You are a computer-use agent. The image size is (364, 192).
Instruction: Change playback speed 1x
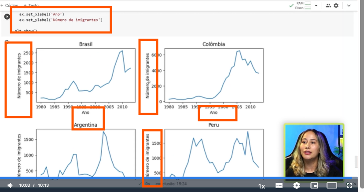coord(261,186)
